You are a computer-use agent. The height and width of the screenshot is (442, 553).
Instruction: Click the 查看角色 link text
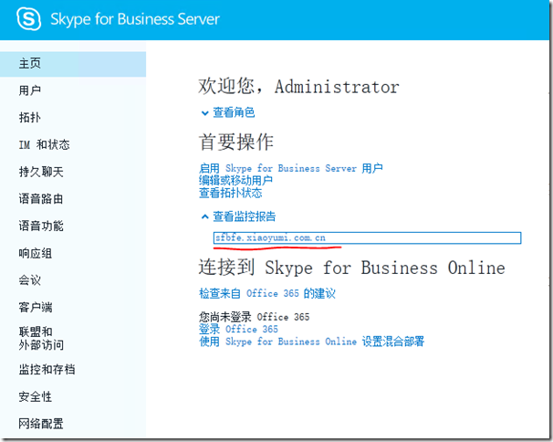[234, 112]
